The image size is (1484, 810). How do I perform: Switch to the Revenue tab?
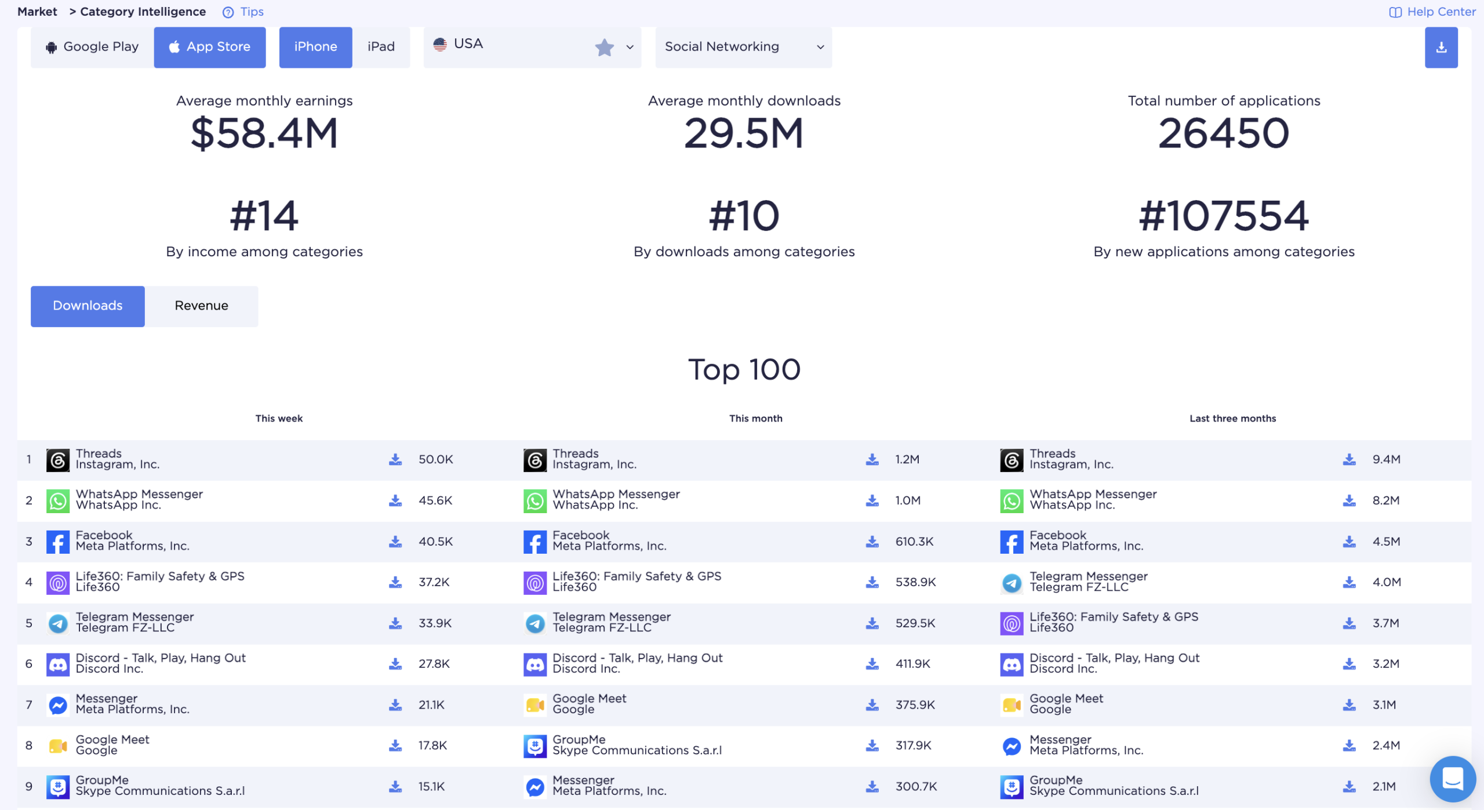[201, 306]
